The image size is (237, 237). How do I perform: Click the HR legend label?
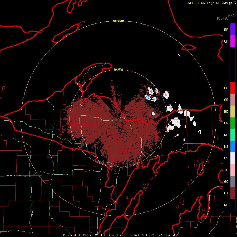(226, 123)
